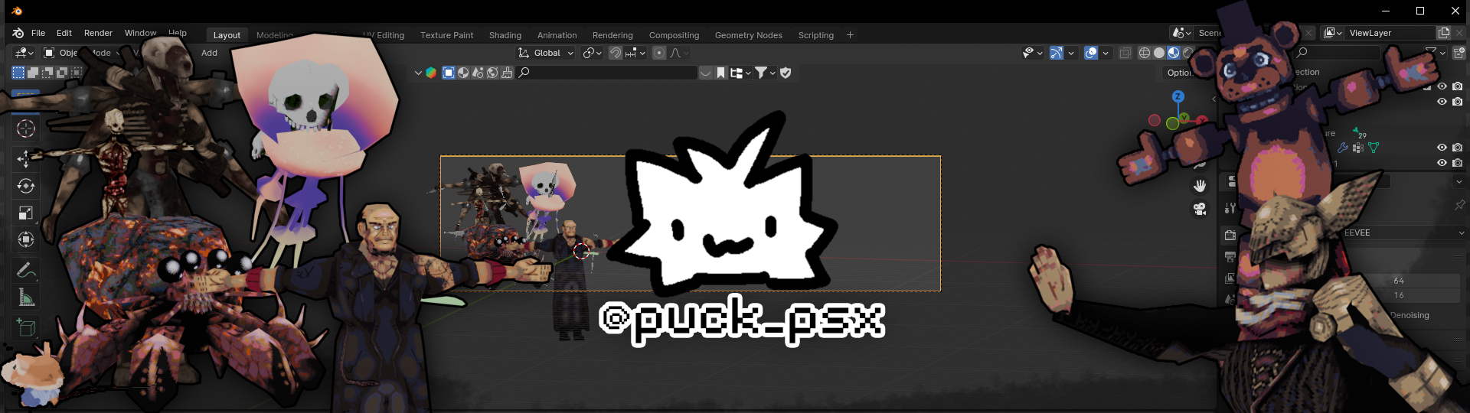
Task: Switch viewport to material preview shading
Action: click(x=1174, y=53)
